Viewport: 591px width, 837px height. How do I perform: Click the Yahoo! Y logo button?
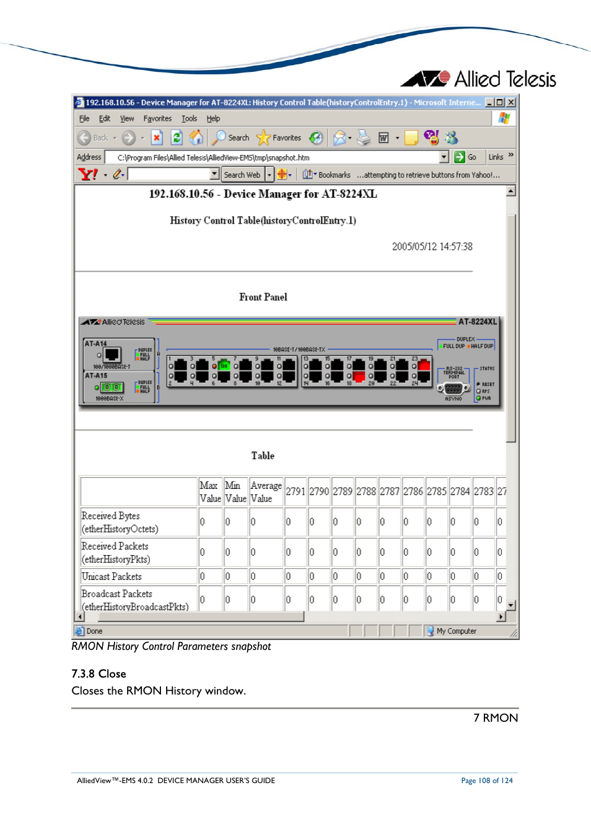(x=88, y=175)
